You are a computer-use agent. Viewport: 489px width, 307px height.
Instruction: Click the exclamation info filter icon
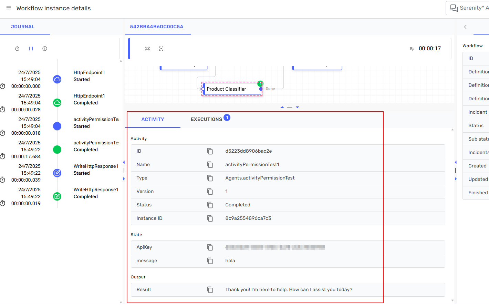[x=44, y=48]
